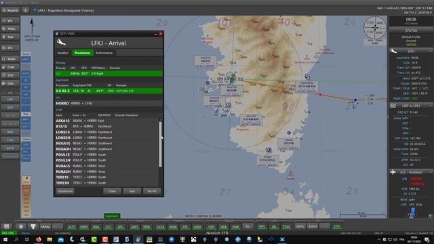Select the HORRO via transition row

[108, 103]
